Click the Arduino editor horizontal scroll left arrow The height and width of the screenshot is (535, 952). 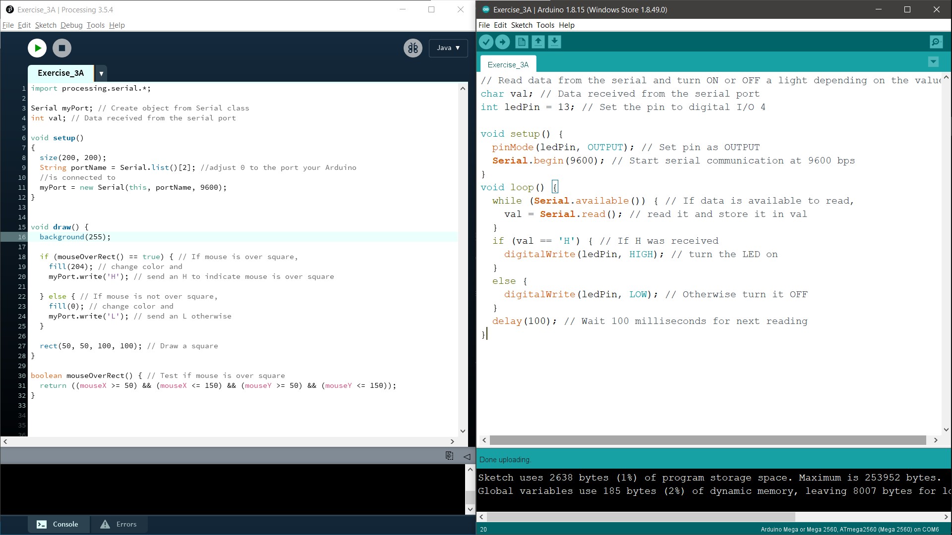point(484,440)
